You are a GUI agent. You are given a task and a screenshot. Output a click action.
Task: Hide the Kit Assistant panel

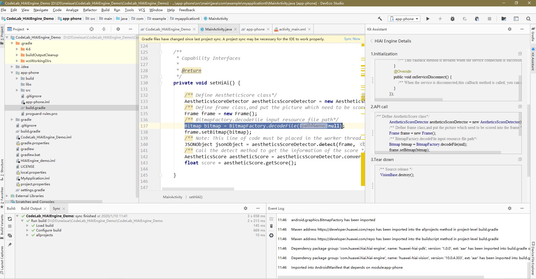[522, 29]
